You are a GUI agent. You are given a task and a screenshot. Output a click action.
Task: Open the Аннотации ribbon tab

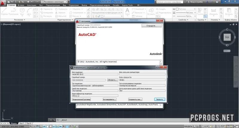[31, 5]
